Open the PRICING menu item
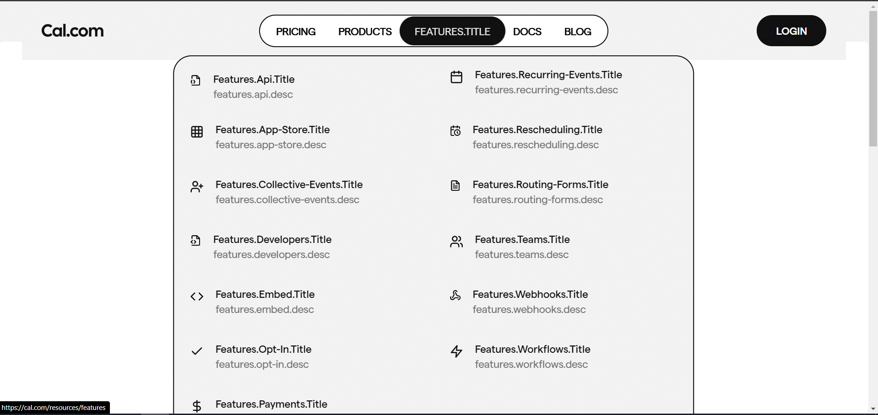The image size is (878, 415). click(296, 32)
